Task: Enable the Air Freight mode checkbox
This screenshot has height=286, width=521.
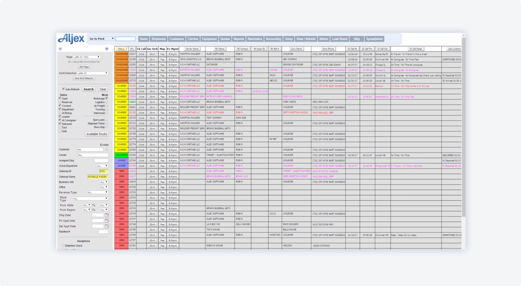Action: coord(106,105)
